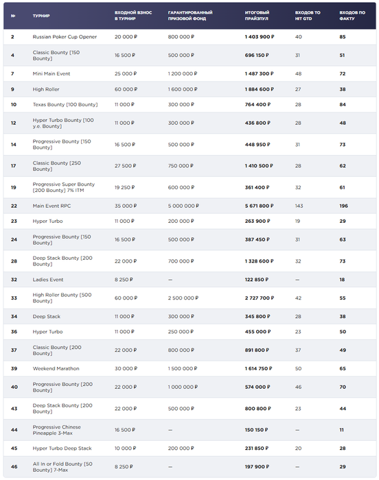The height and width of the screenshot is (480, 379).
Task: Click the 2 727 700 ₽ prize pool cell
Action: coord(260,298)
